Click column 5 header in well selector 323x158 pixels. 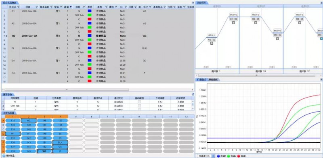click(x=76, y=116)
